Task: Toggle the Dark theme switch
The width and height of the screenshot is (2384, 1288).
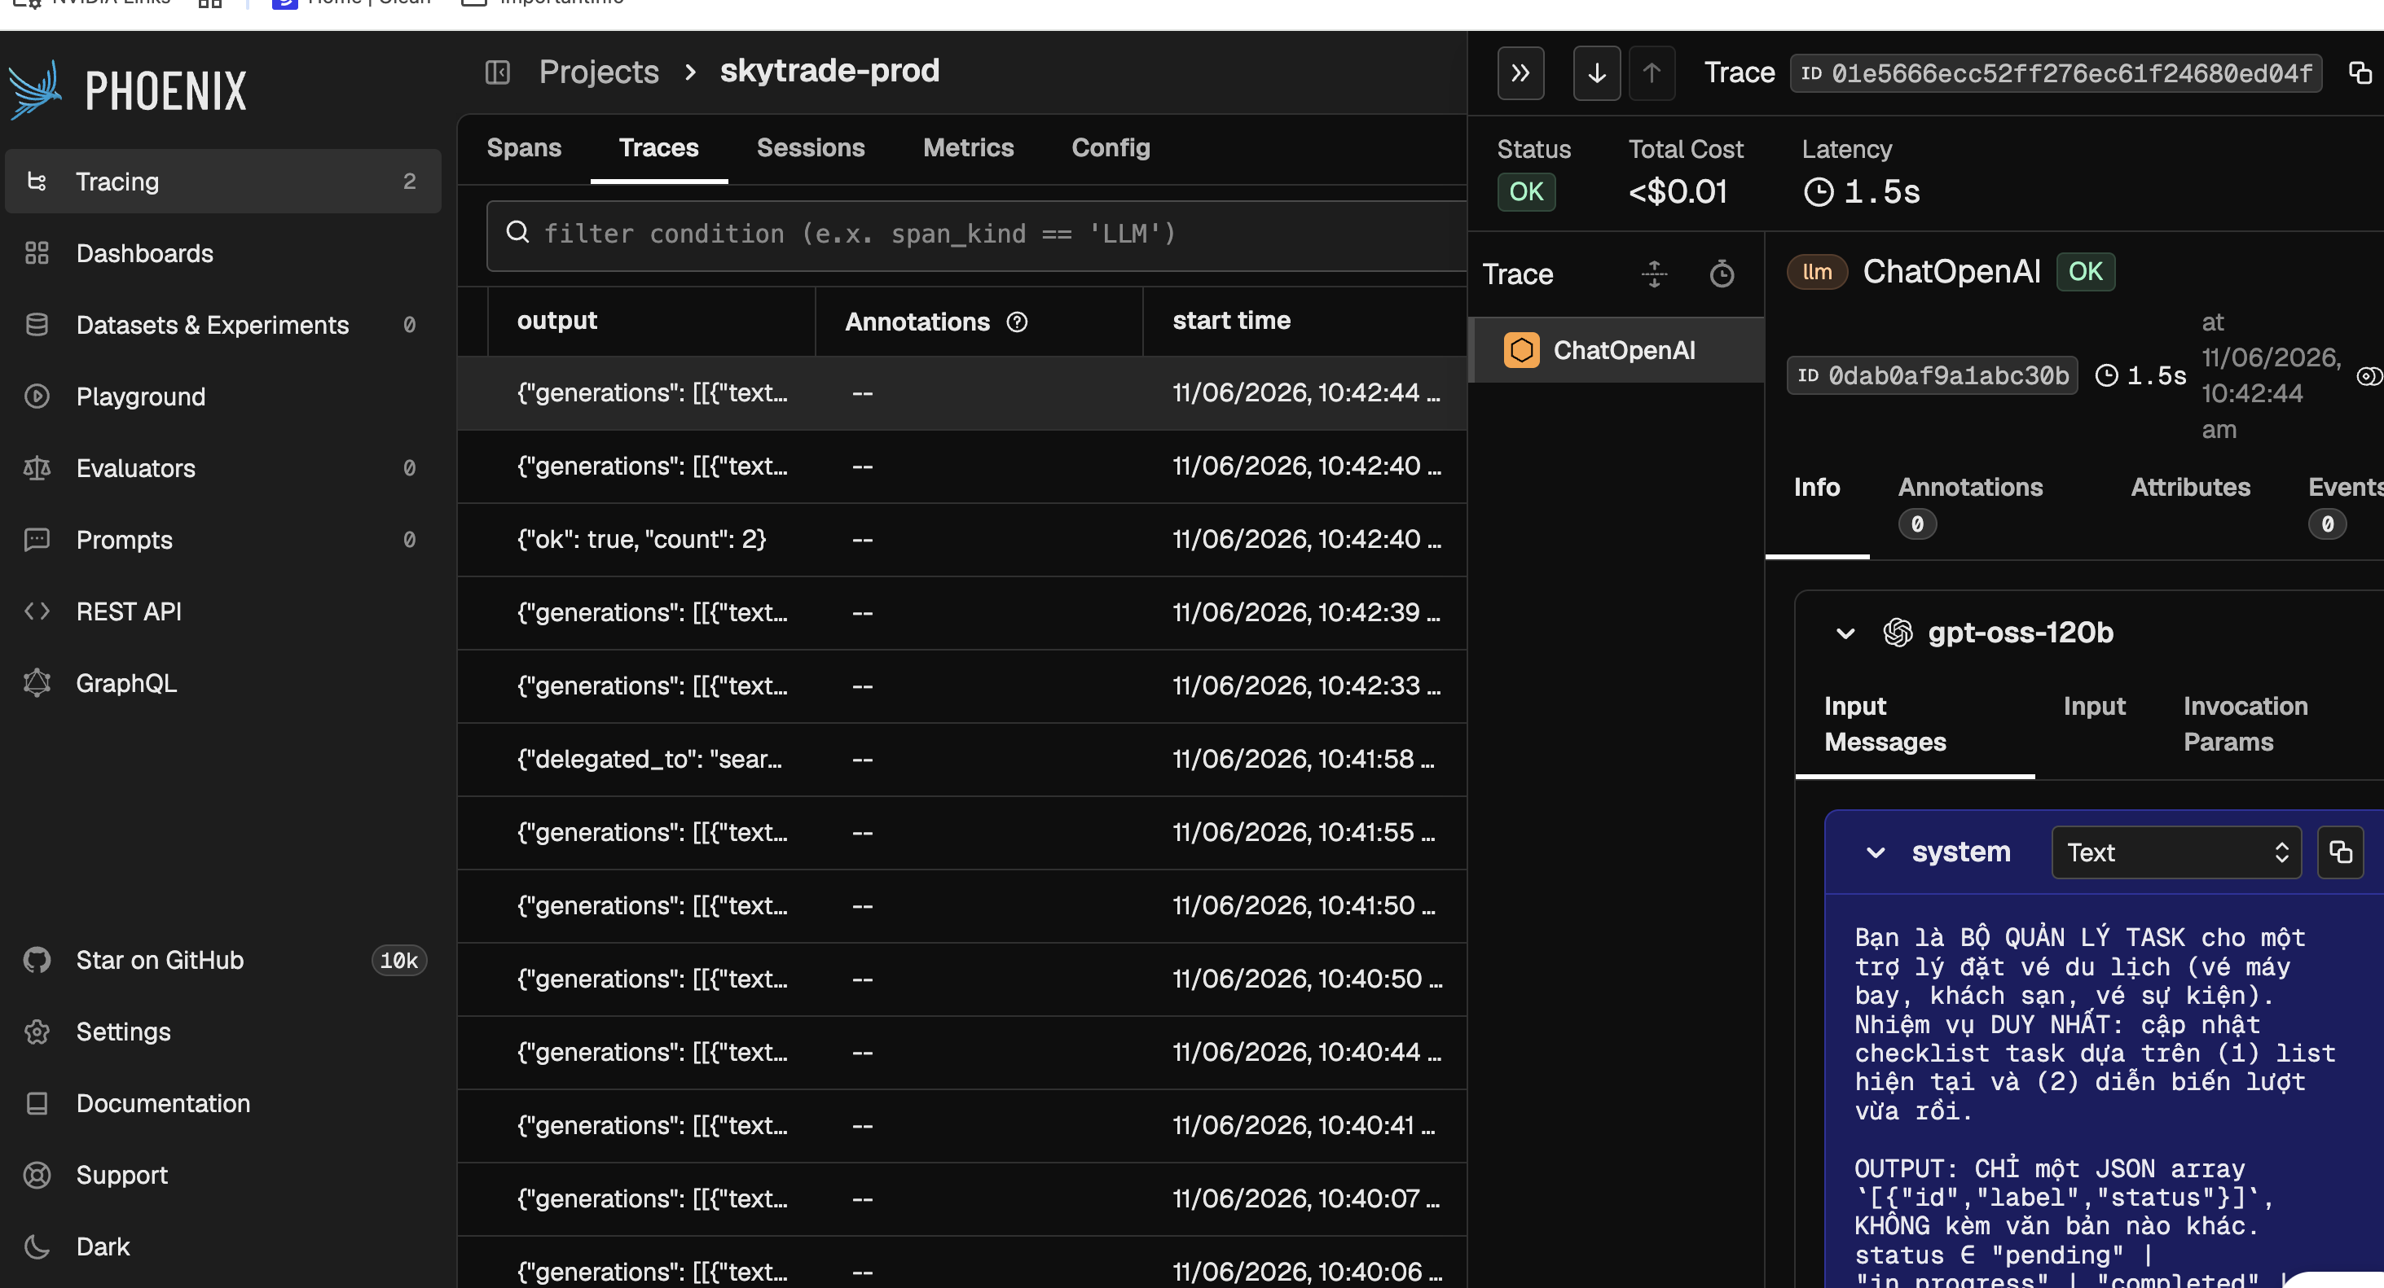Action: point(223,1246)
